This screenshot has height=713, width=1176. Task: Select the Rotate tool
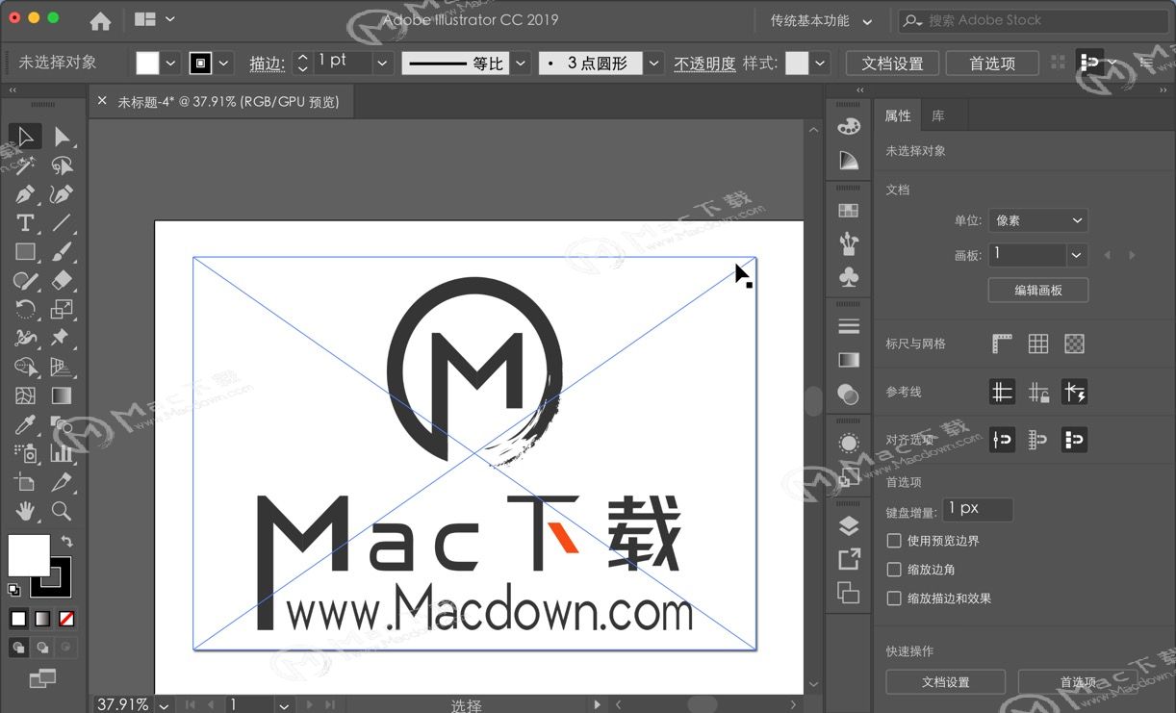click(26, 310)
